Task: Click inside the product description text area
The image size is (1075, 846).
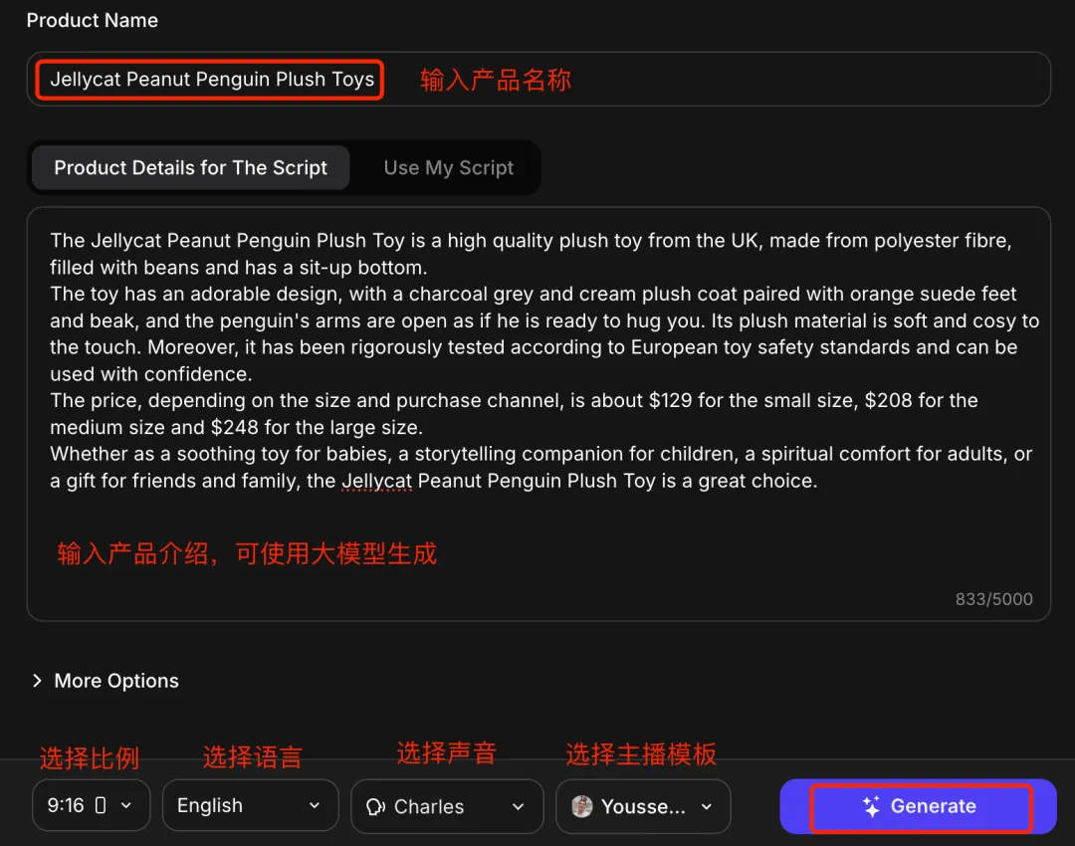Action: [537, 537]
